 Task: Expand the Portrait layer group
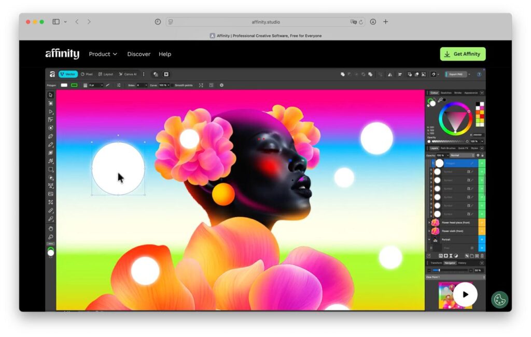(428, 240)
